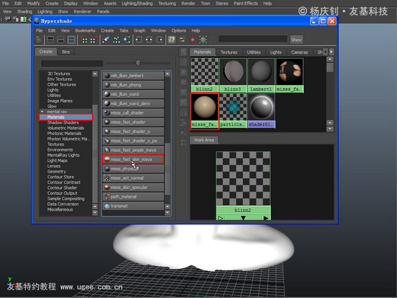This screenshot has height=298, width=397.
Task: Collapse the mental ray category arrow
Action: point(42,111)
